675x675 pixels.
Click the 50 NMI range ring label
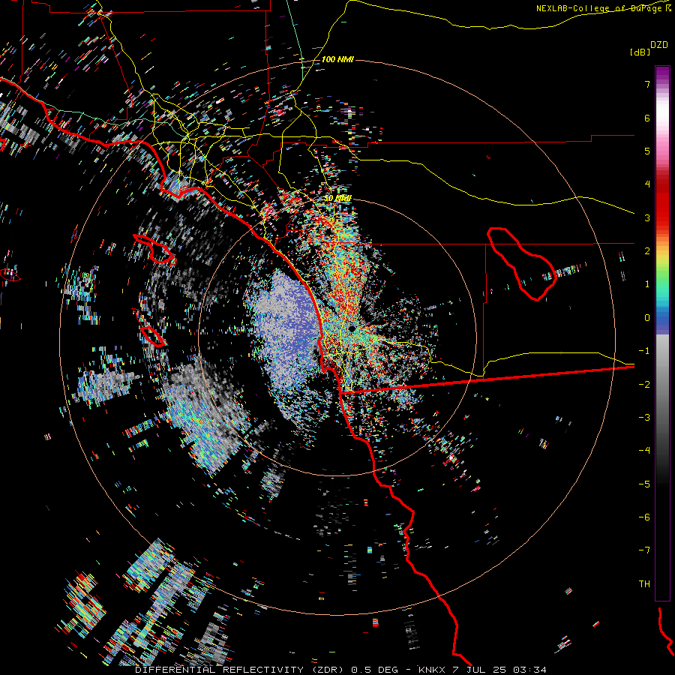click(x=337, y=199)
